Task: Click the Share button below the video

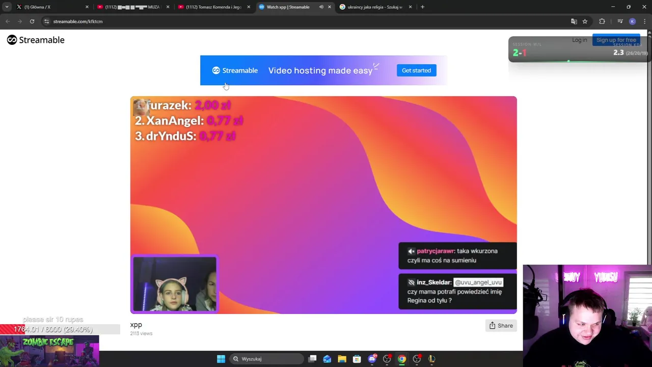Action: point(501,326)
